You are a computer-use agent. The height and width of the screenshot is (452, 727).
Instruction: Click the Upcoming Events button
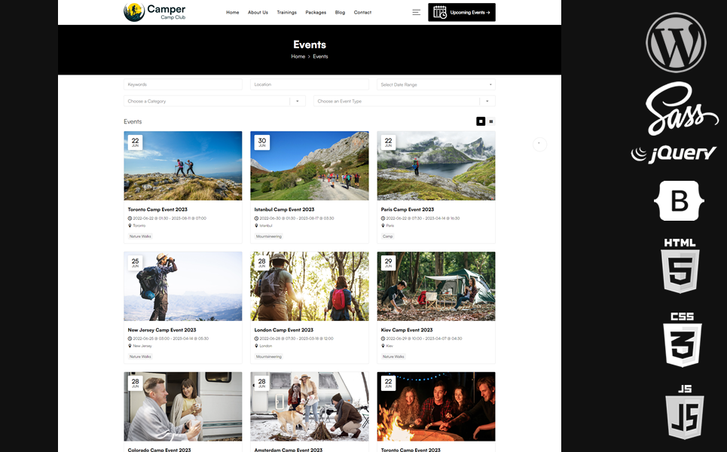click(462, 12)
